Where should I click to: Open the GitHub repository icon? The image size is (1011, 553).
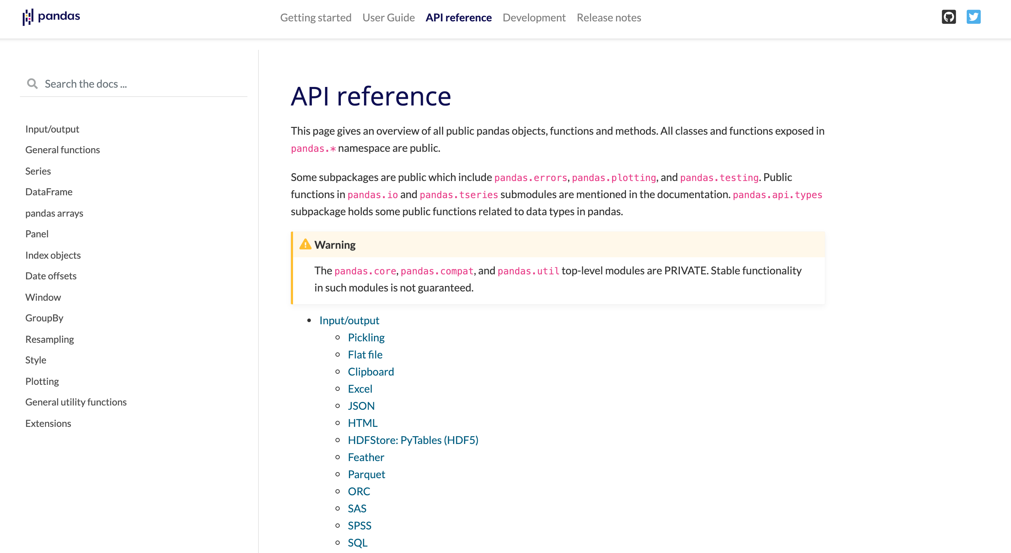[948, 17]
